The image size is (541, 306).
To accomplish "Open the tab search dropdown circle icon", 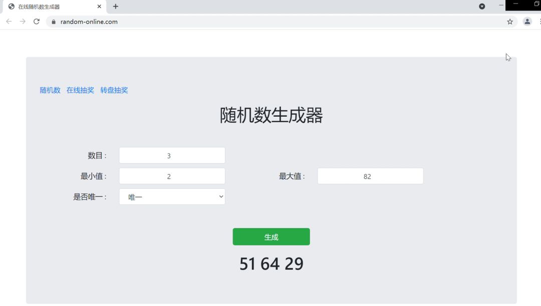I will pos(482,6).
